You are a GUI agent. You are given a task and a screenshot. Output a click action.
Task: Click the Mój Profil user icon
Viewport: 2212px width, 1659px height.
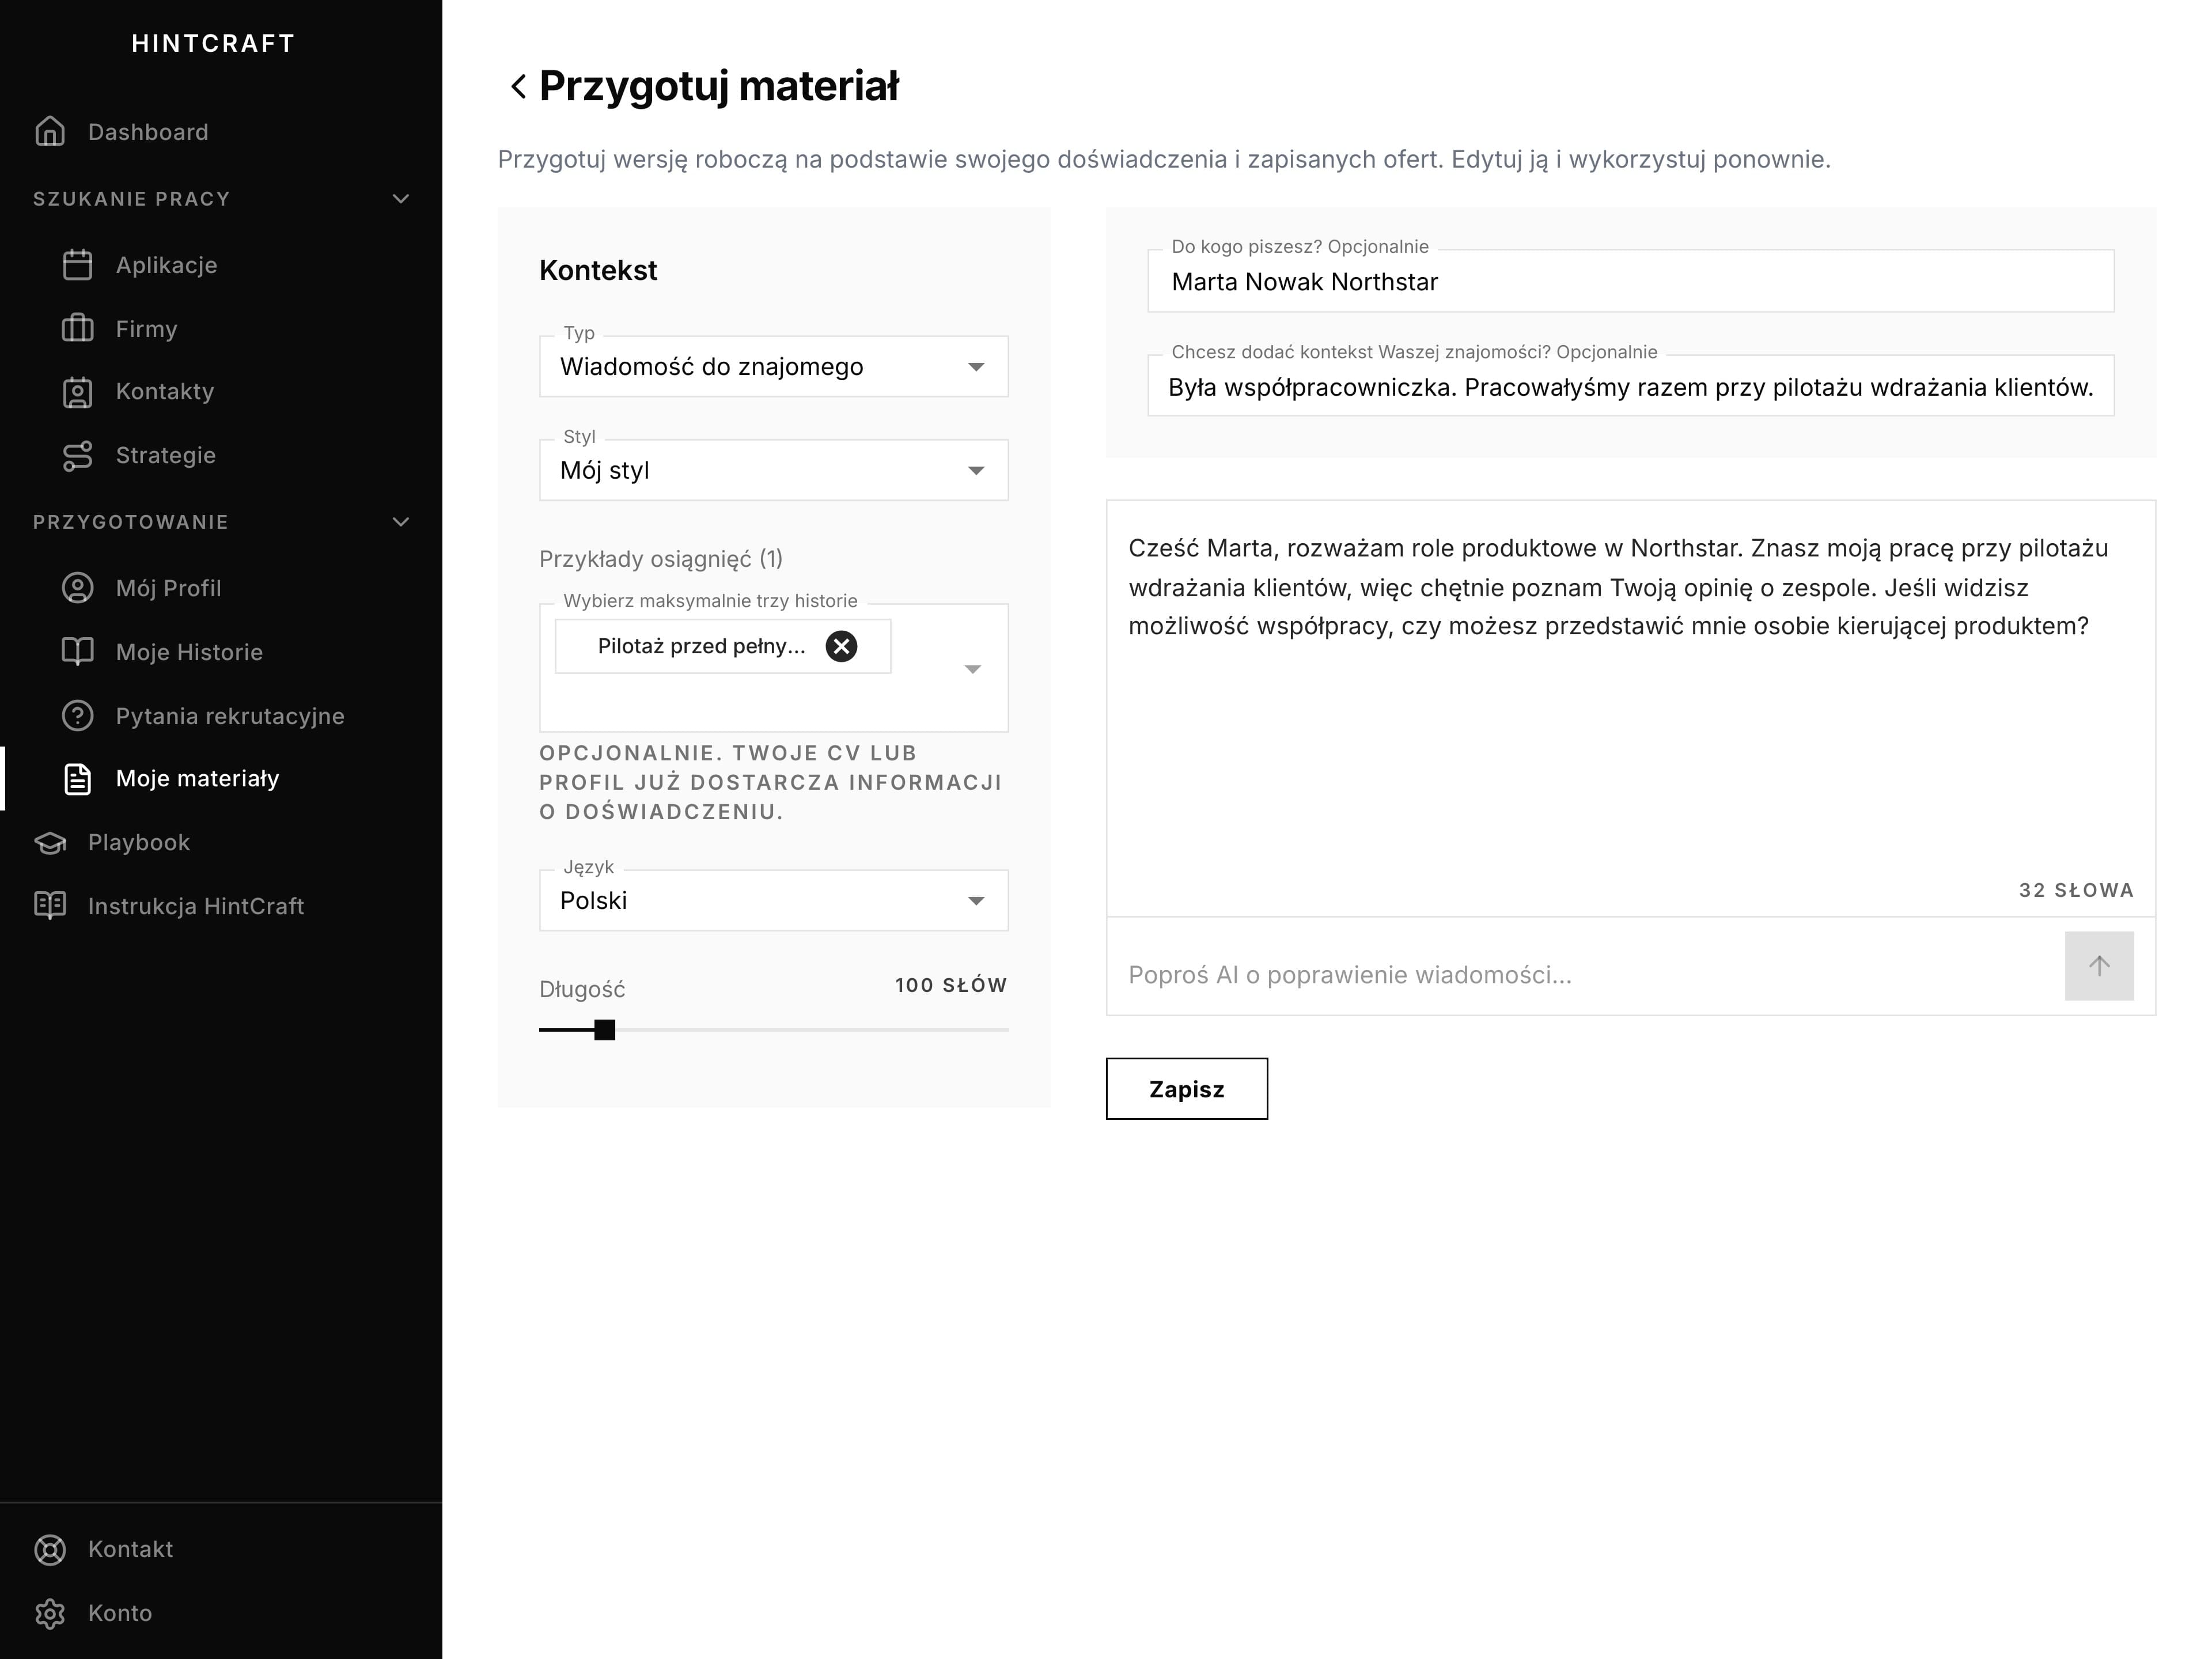77,588
